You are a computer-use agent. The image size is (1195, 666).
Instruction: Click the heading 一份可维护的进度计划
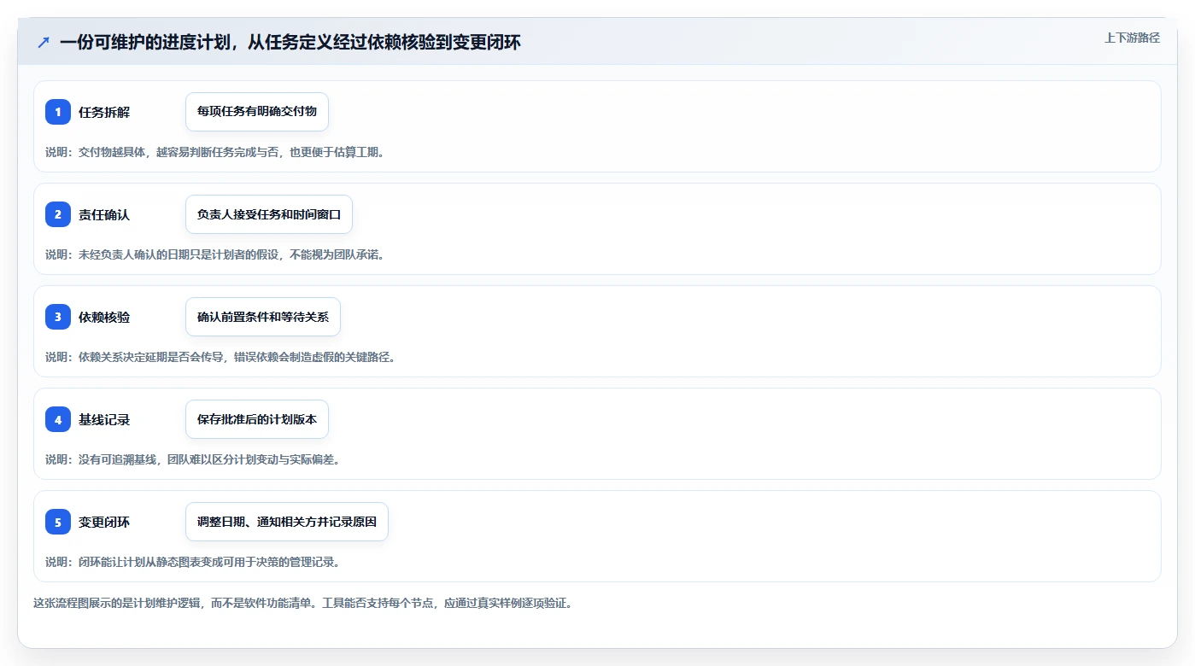pyautogui.click(x=290, y=42)
